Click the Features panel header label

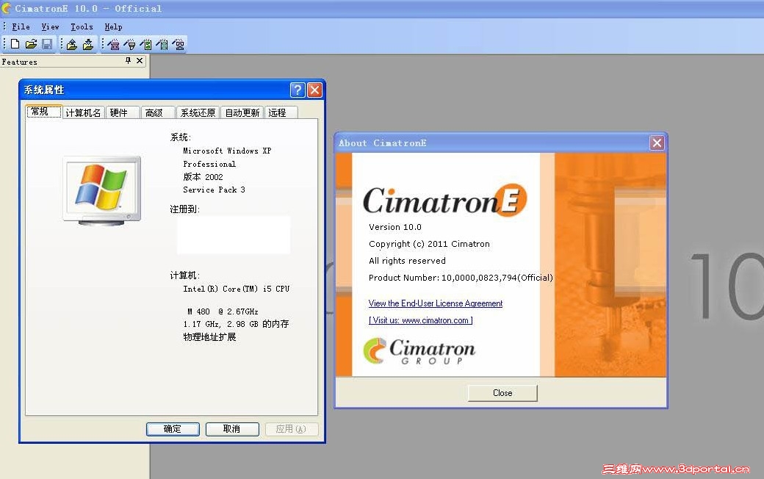coord(20,62)
